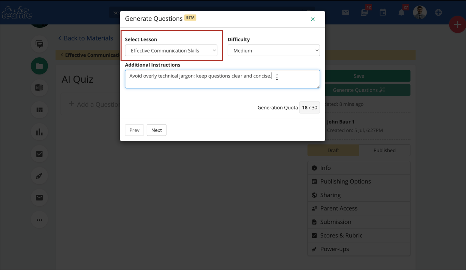Open the user profile avatar
466x270 pixels.
pyautogui.click(x=420, y=13)
